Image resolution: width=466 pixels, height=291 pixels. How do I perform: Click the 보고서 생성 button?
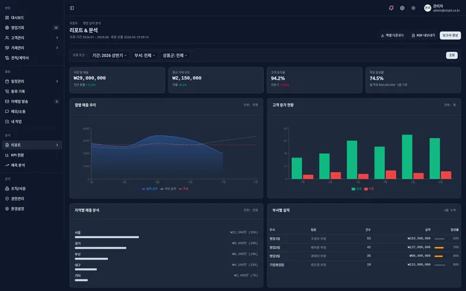click(x=450, y=36)
